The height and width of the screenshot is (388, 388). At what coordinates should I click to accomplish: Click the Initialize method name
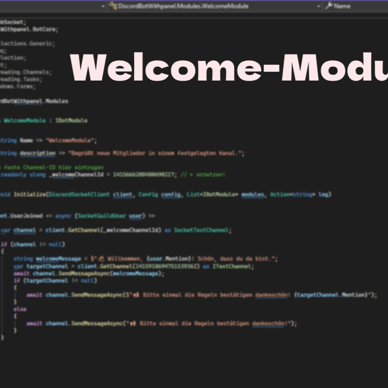pyautogui.click(x=30, y=194)
